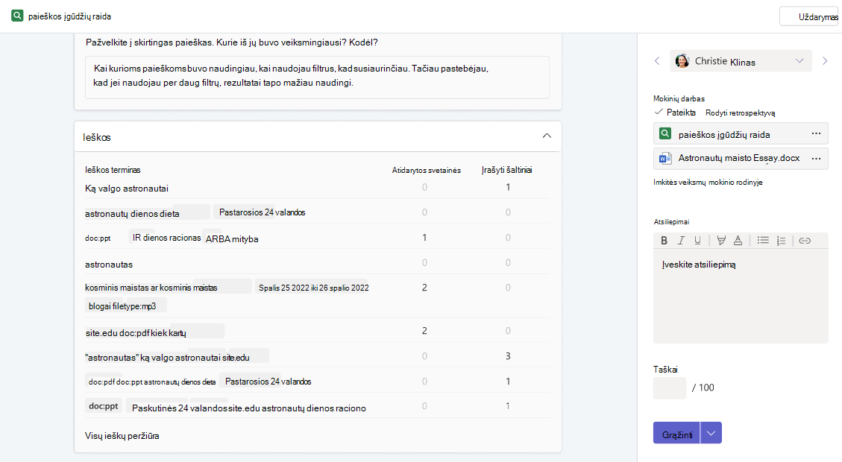842x462 pixels.
Task: Click the Word icon of the essay attachment
Action: [665, 158]
